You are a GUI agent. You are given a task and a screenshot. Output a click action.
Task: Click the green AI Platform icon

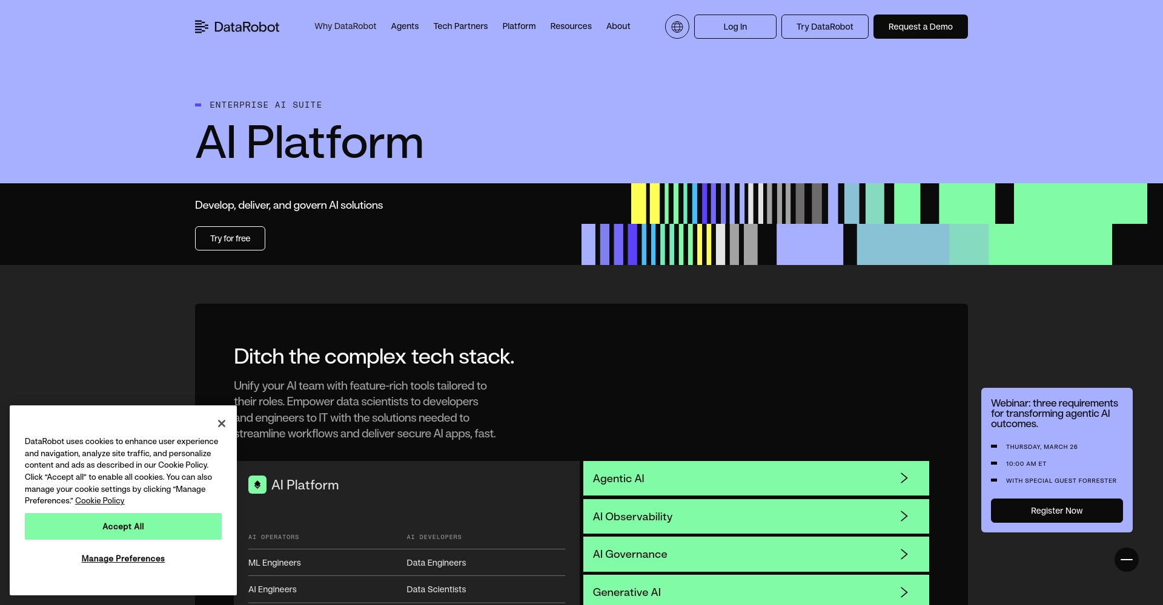tap(257, 485)
